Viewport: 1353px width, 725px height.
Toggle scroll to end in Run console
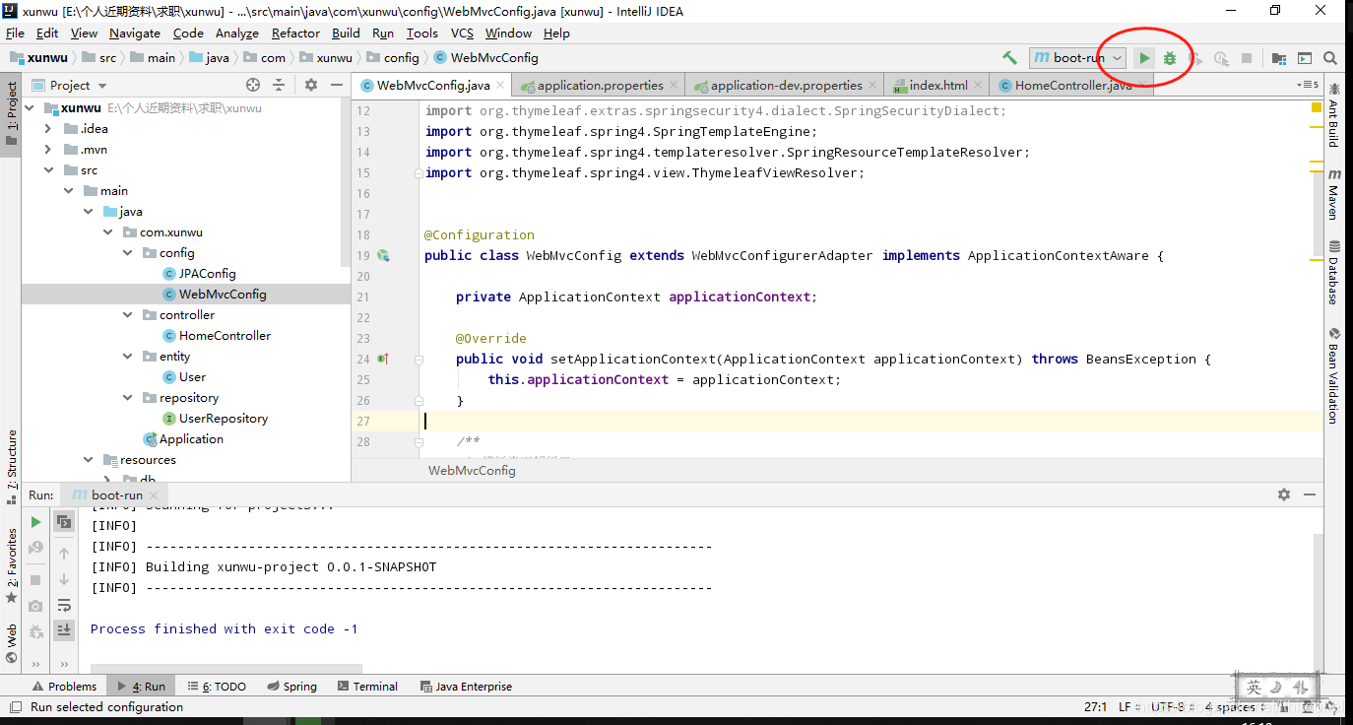tap(64, 630)
